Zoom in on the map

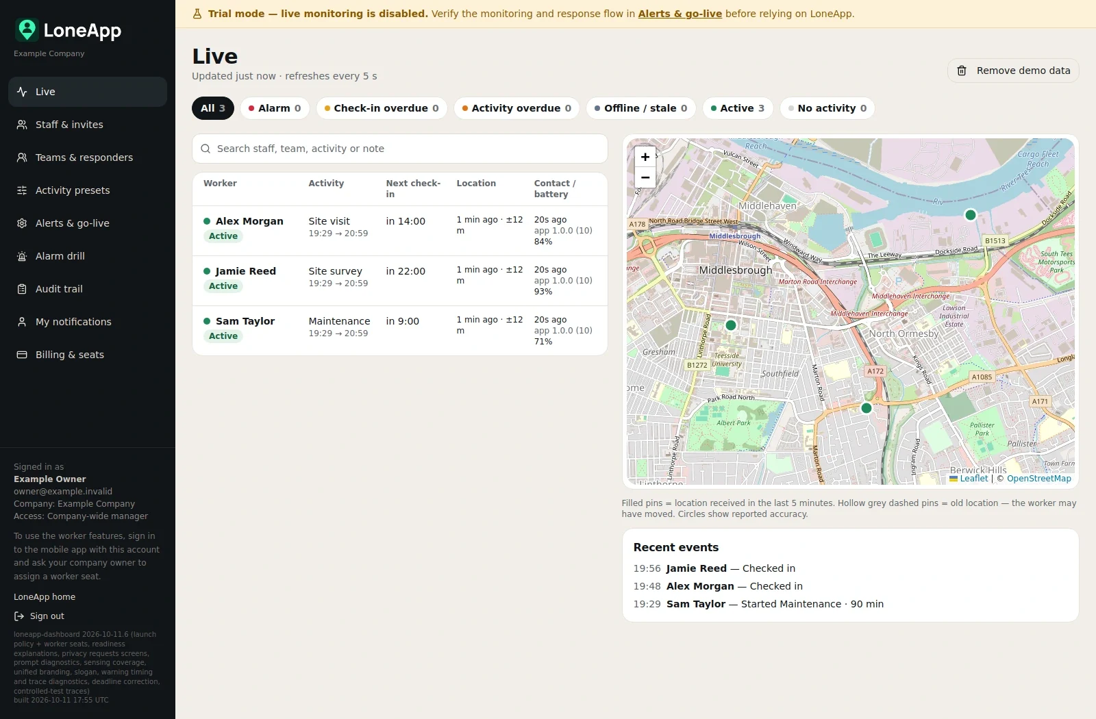pyautogui.click(x=645, y=157)
